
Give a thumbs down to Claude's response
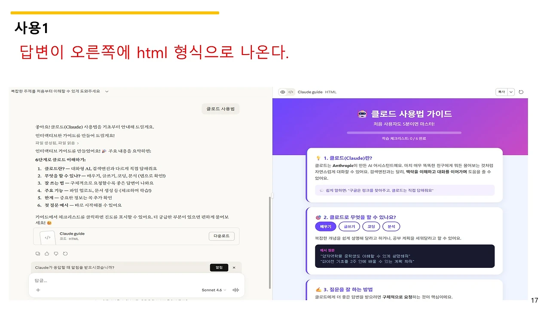point(56,253)
